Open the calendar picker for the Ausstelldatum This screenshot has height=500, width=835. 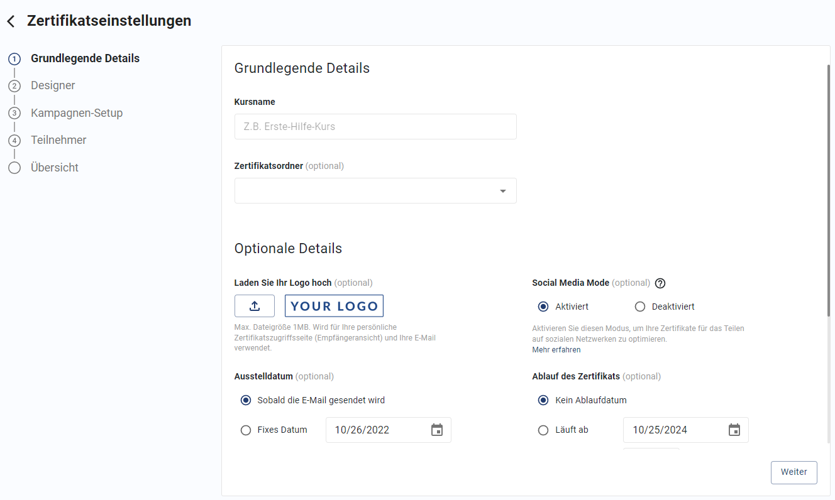[x=437, y=430]
